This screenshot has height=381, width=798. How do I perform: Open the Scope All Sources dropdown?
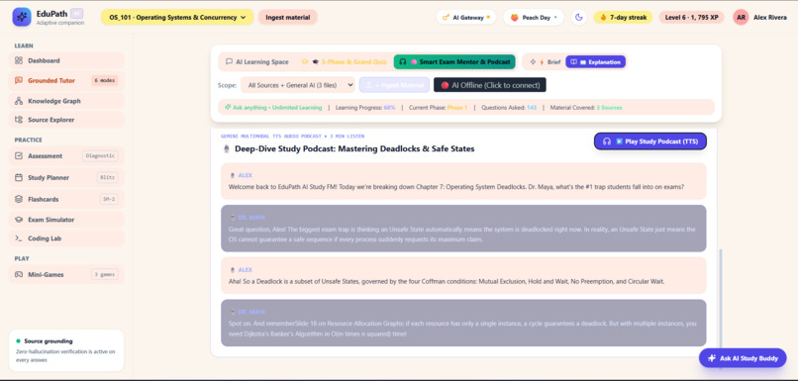click(x=298, y=85)
